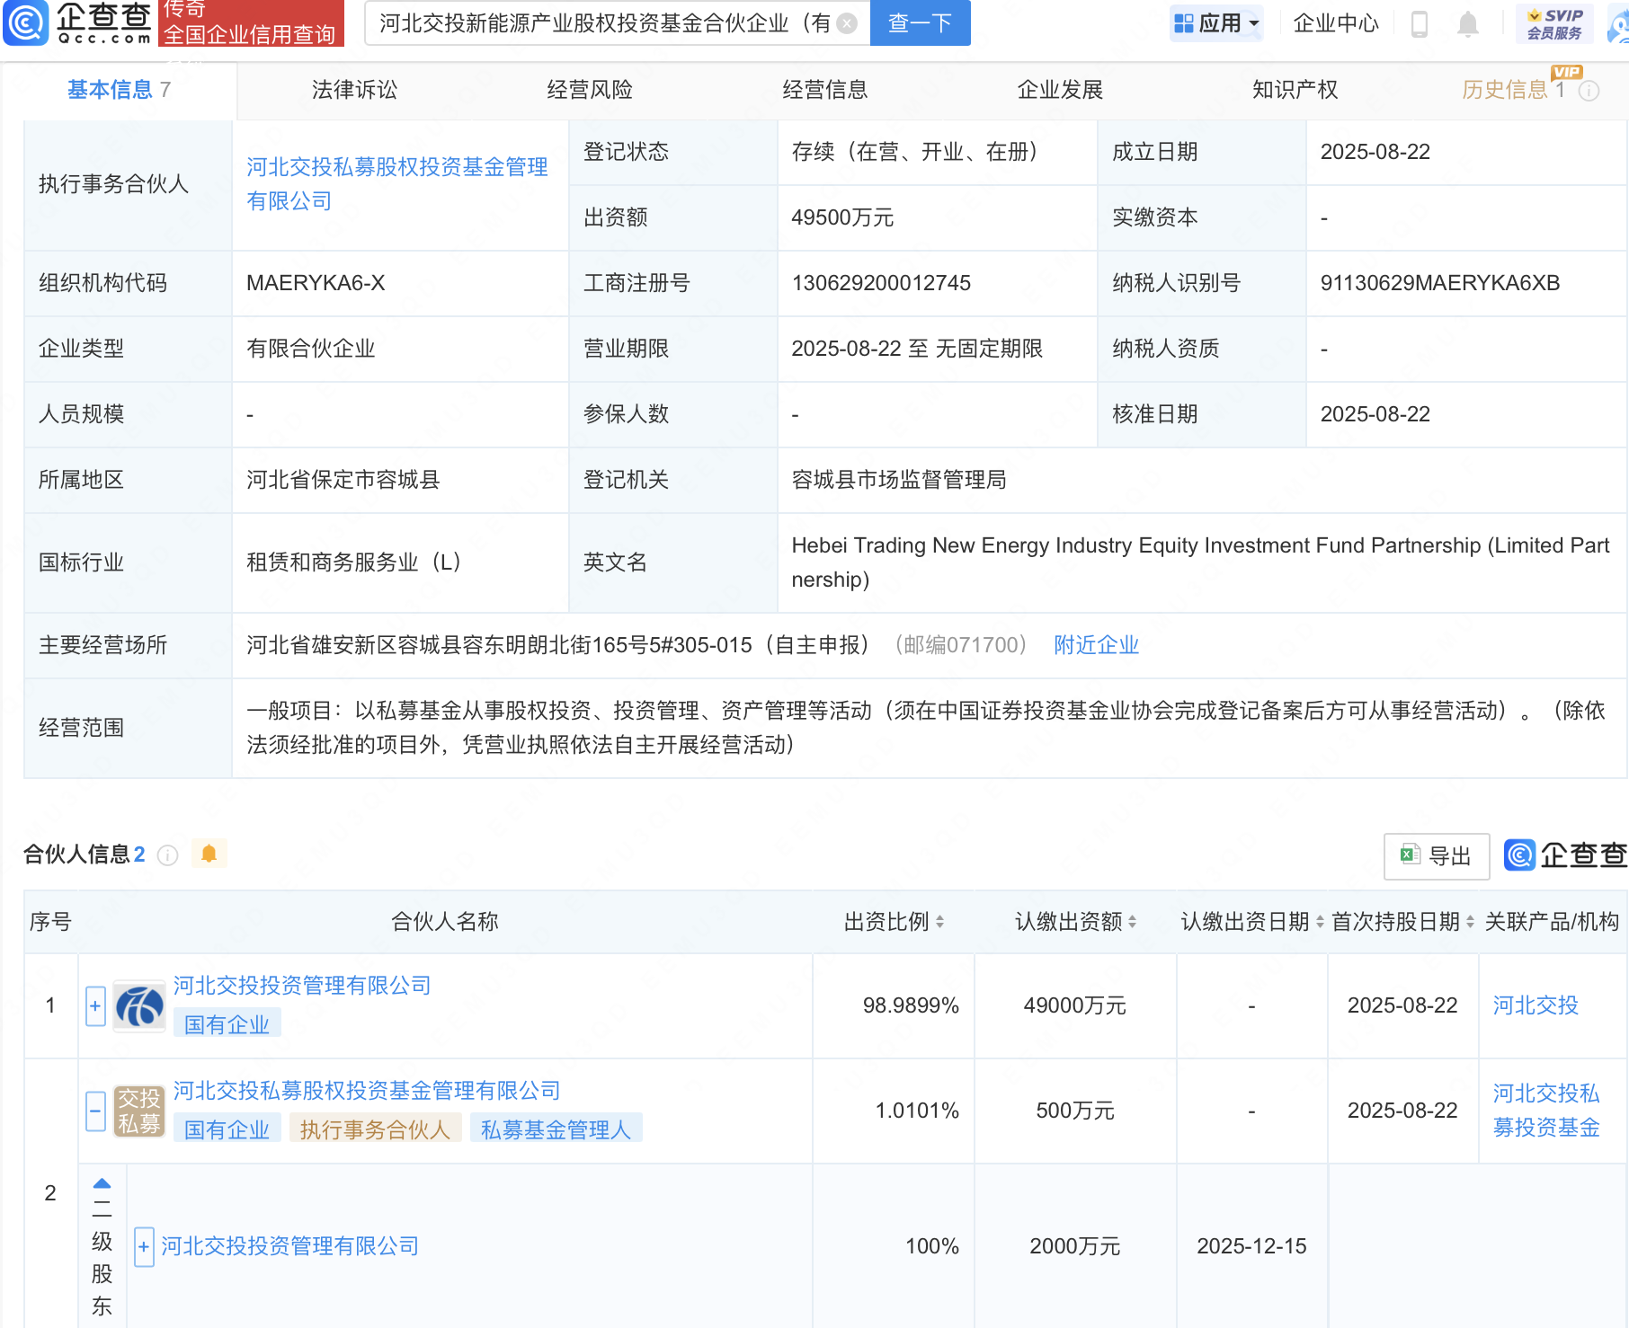
Task: Select the 基本信息 tab
Action: coord(119,90)
